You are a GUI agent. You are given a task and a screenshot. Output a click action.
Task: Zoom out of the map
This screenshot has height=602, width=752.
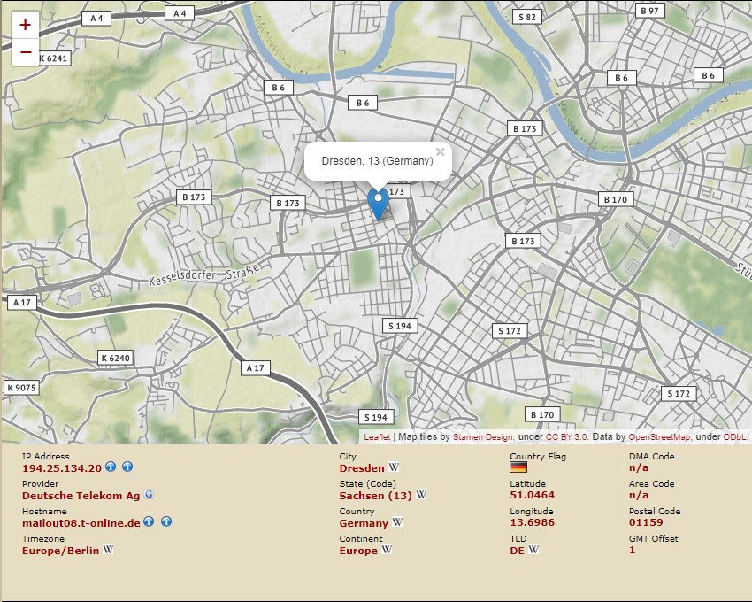coord(25,52)
